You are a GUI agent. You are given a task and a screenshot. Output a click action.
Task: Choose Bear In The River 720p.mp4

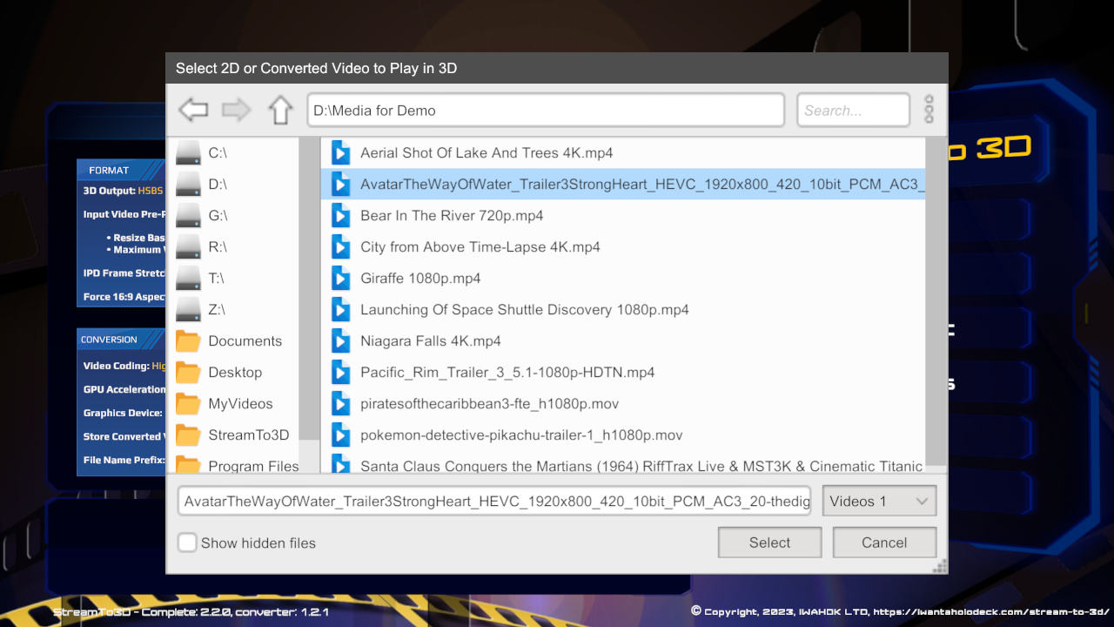pyautogui.click(x=451, y=215)
